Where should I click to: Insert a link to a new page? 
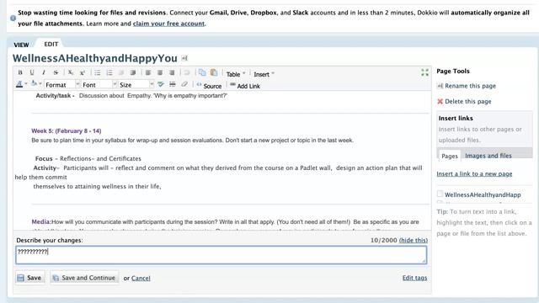coord(474,174)
